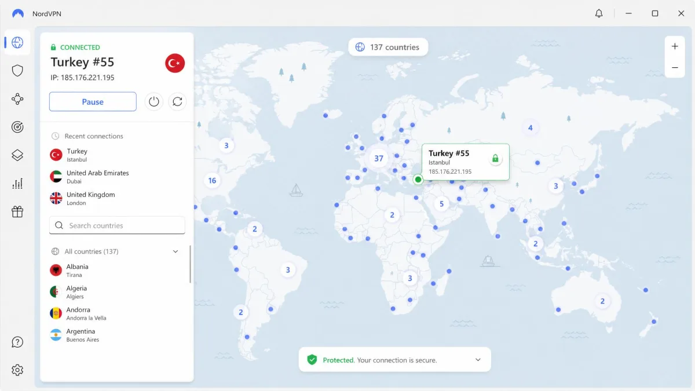Click the green Protected shield icon
Viewport: 695px width, 391px height.
point(312,360)
